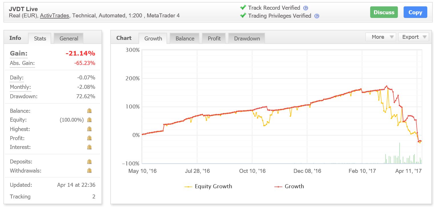Viewport: 437px width, 213px height.
Task: Click the Withdrawals lock icon
Action: tap(89, 171)
